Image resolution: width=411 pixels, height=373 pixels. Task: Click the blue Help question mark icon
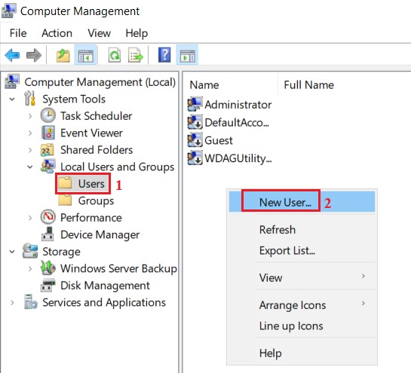pyautogui.click(x=164, y=55)
